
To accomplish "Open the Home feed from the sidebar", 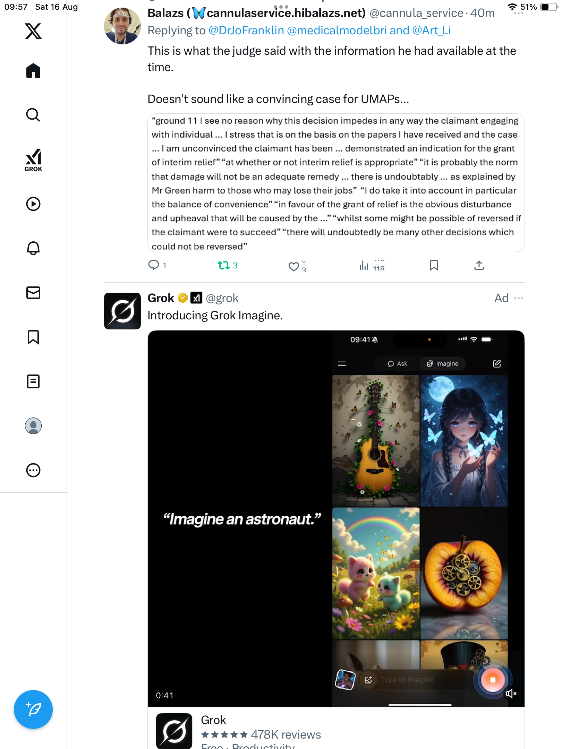I will pos(33,70).
